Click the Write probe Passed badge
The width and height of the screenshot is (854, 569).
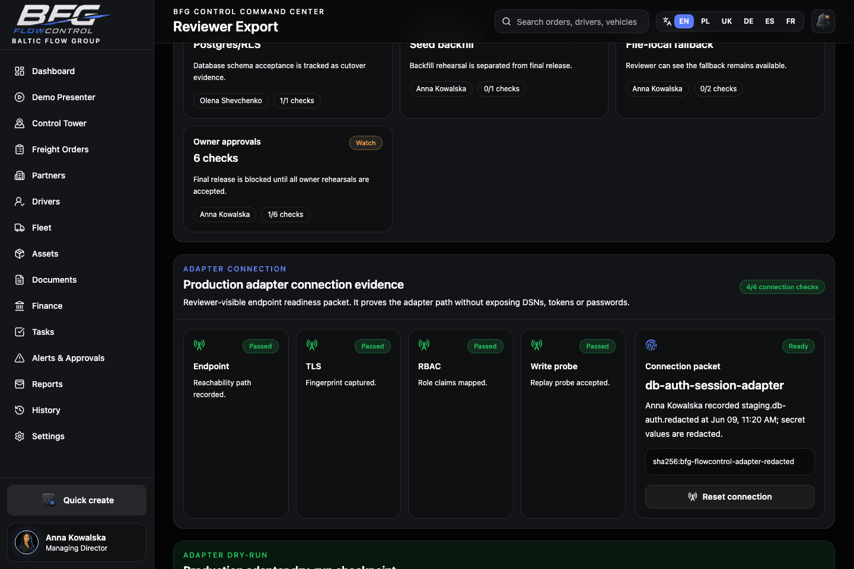(x=597, y=346)
